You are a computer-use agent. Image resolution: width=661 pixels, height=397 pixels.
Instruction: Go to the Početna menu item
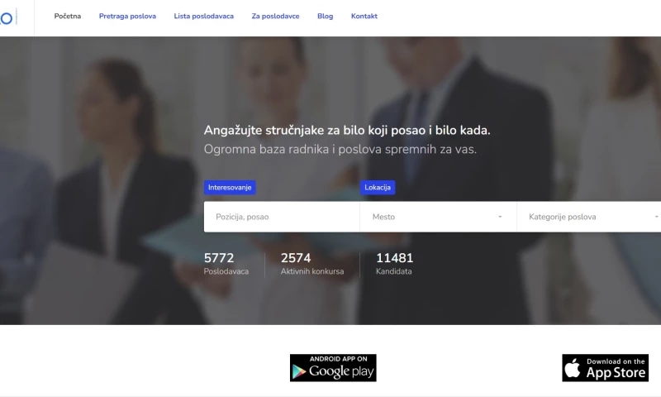(68, 16)
